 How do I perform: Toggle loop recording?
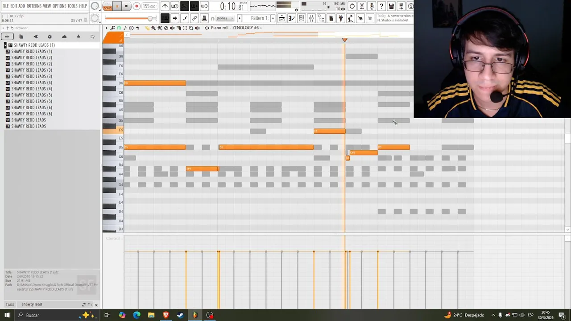click(x=204, y=6)
